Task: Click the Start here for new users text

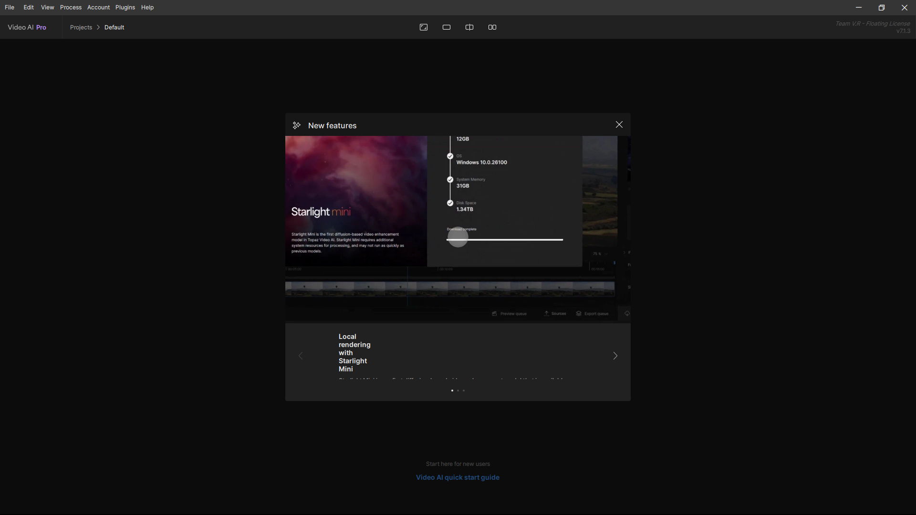Action: click(458, 464)
